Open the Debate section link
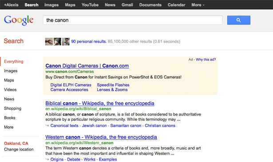Viewport: 273px width, 162px height. pos(74,159)
